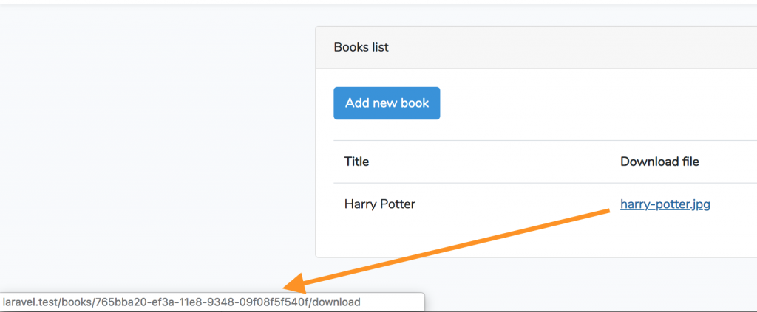Click the Add new book button

[387, 103]
